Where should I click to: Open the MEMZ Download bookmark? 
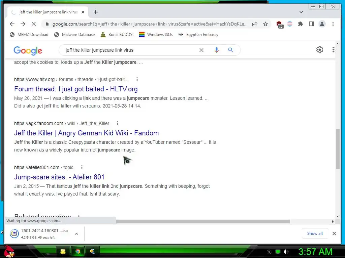pos(29,35)
